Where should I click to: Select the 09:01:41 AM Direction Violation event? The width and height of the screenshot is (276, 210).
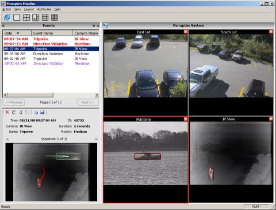pyautogui.click(x=51, y=64)
